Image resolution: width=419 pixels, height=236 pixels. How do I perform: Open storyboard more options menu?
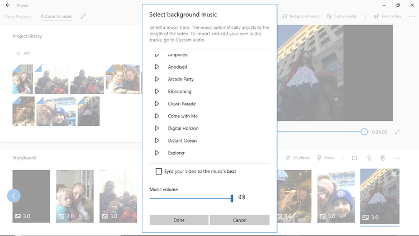tap(397, 158)
